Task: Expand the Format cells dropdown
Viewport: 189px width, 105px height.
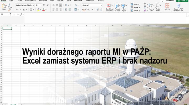Action: [140, 10]
